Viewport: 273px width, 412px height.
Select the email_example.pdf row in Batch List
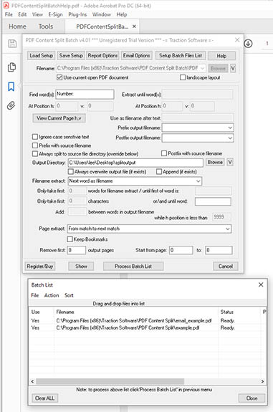pyautogui.click(x=147, y=320)
